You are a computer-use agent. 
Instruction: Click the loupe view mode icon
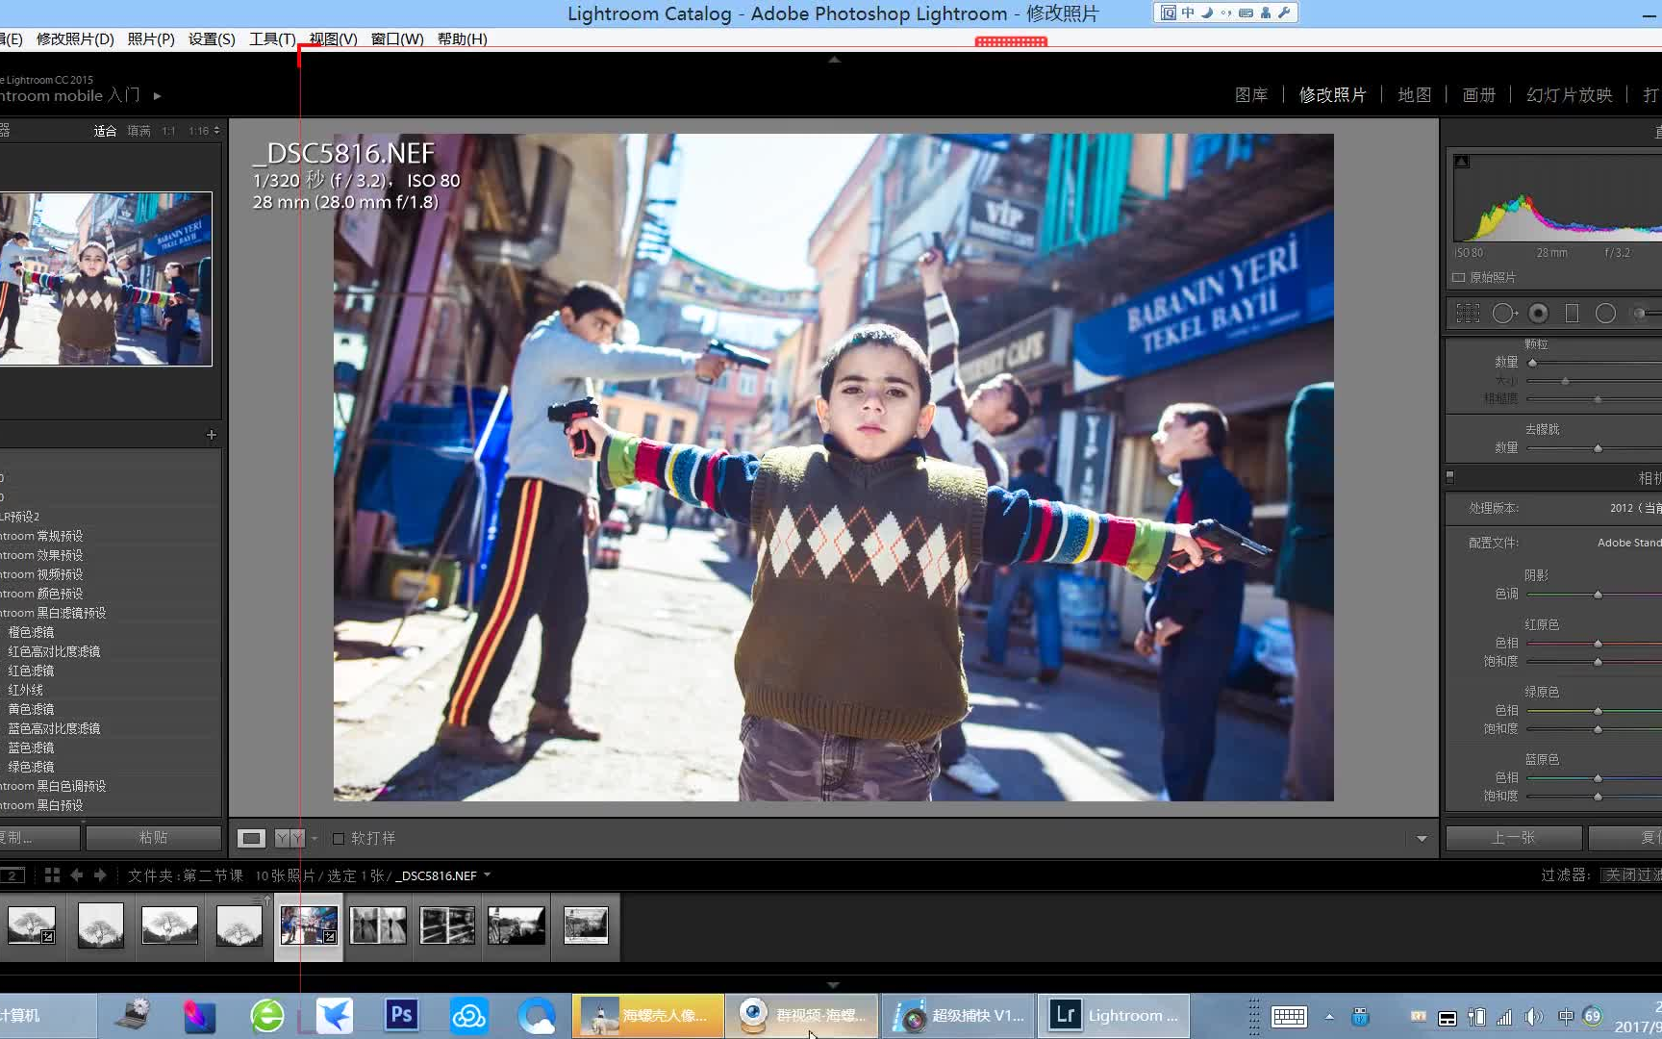point(251,838)
